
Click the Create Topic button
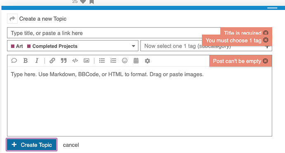point(32,145)
